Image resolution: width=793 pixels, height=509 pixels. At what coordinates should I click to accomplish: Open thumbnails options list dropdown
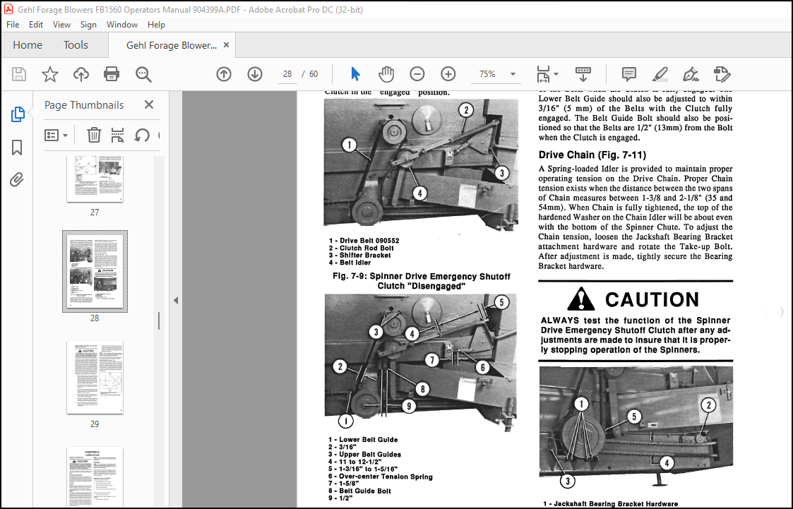click(56, 135)
